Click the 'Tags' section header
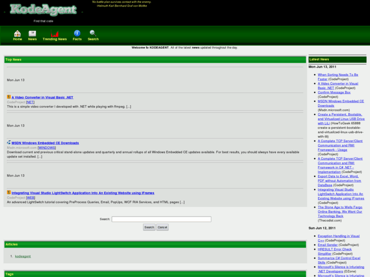Viewport: 370px width, 277px height. (155, 274)
